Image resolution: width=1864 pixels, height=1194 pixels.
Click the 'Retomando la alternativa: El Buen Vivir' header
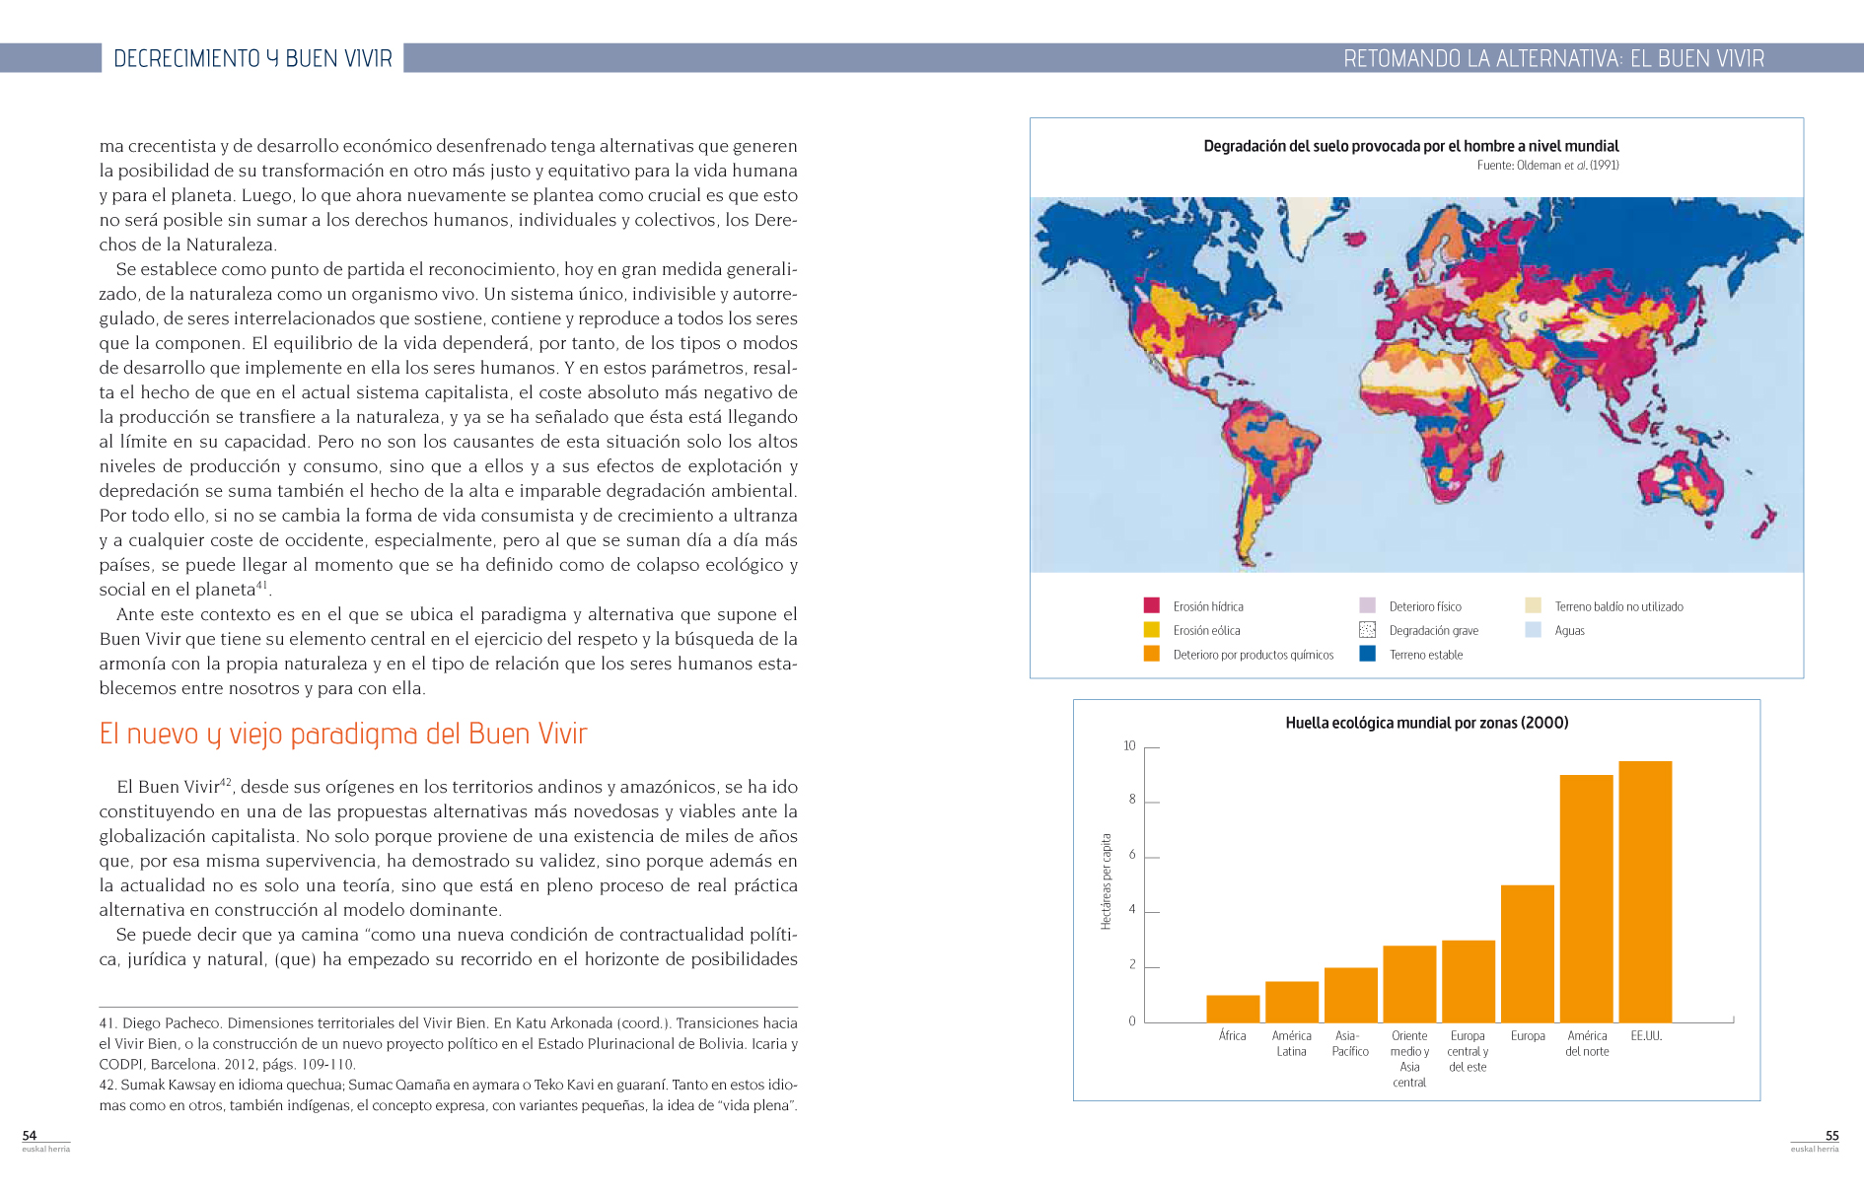[x=1553, y=58]
